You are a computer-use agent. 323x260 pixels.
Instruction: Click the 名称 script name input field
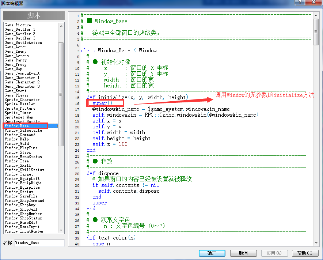coord(39,243)
